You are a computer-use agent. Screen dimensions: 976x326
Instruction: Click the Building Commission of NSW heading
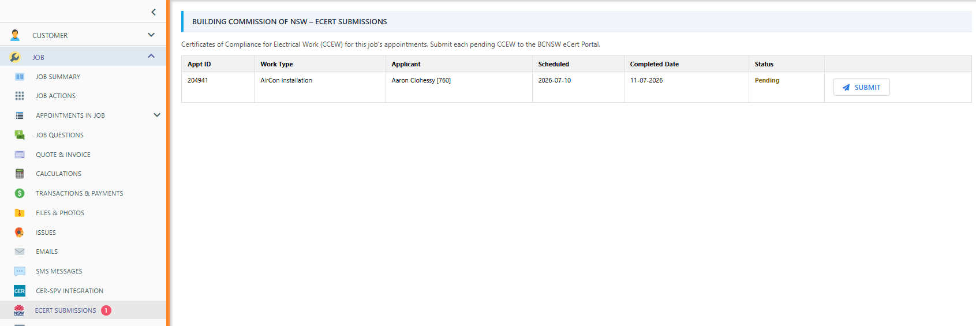click(290, 21)
